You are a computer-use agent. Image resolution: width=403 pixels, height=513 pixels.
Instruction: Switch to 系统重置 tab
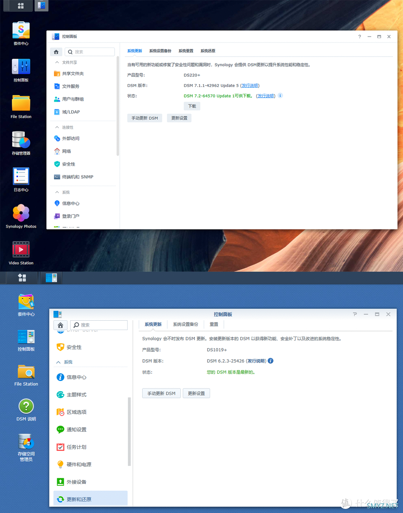point(186,51)
